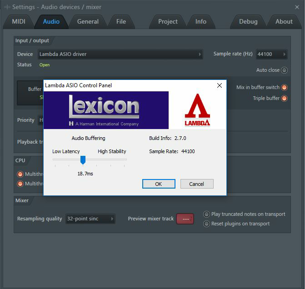Toggle the second Multithreaded CPU option
305x289 pixels.
pos(20,184)
